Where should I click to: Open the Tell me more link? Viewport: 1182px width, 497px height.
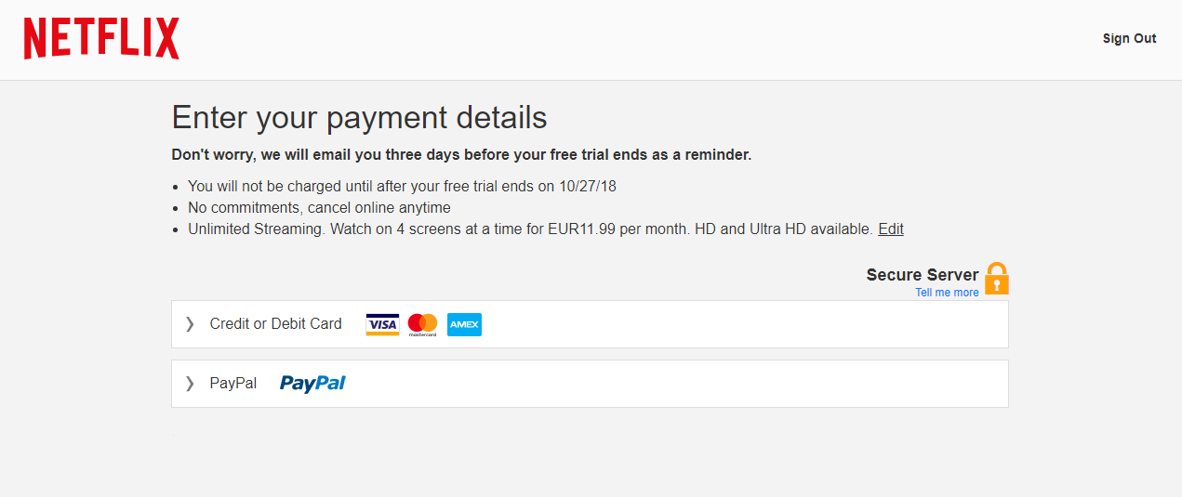pos(947,293)
